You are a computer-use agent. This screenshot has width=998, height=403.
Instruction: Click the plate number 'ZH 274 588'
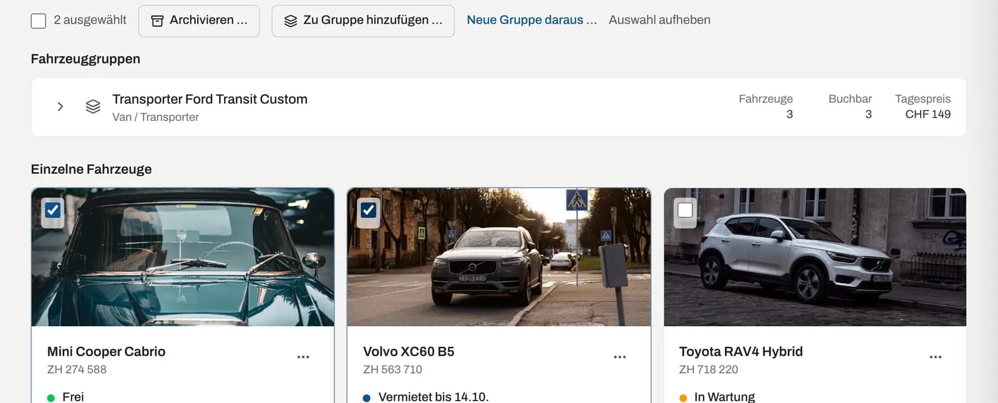pos(77,369)
